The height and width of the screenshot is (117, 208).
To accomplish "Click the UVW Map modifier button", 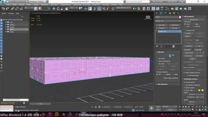I will coord(162,25).
